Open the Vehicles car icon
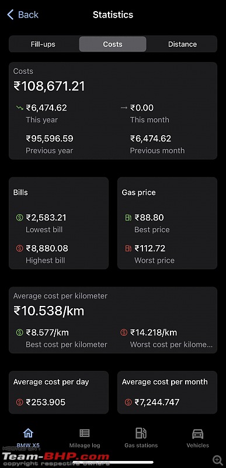Screen dimensions: 226x468 (198, 433)
